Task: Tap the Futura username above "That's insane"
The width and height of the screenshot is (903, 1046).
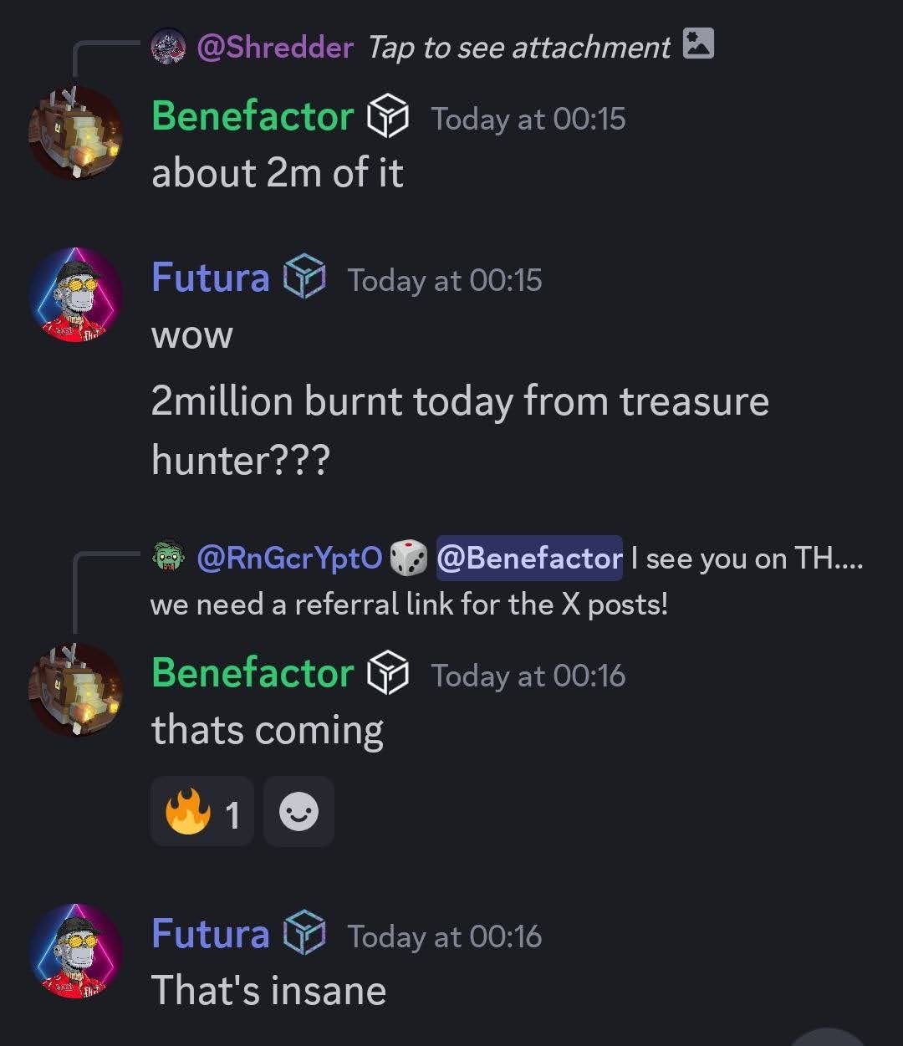Action: click(210, 933)
